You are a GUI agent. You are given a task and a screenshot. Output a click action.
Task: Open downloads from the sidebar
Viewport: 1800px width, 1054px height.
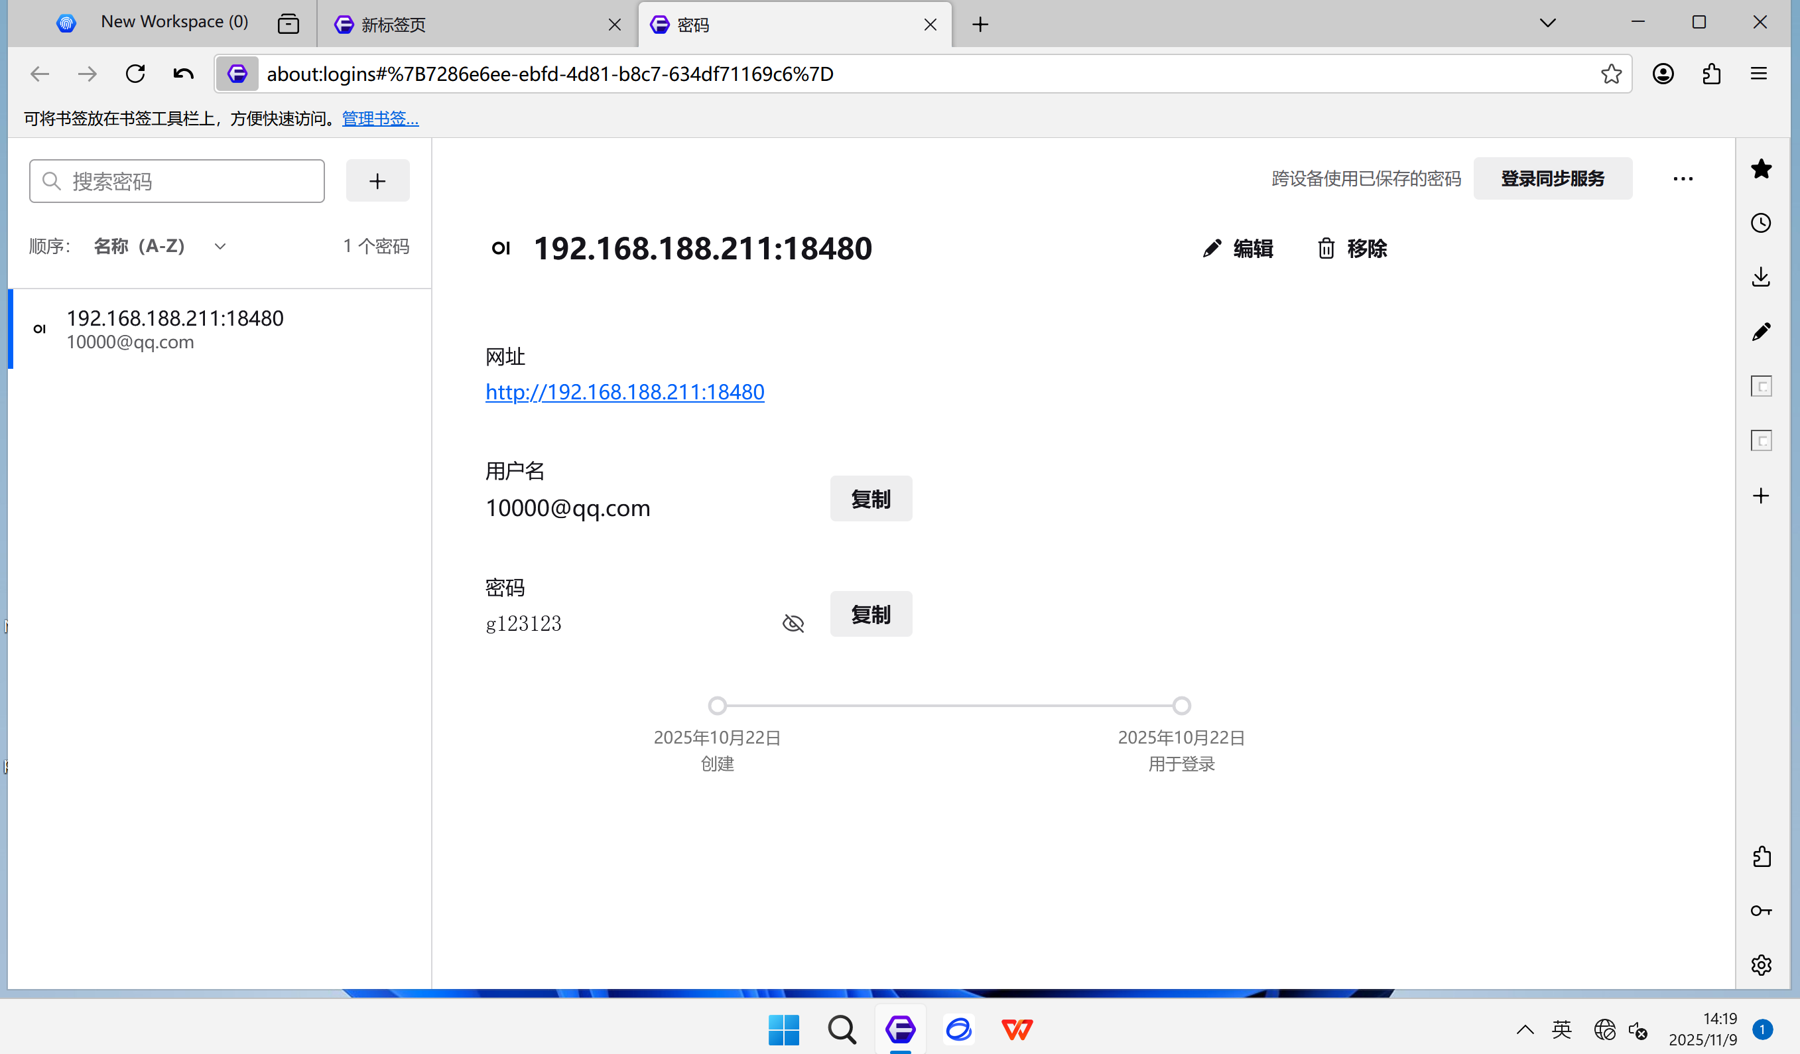click(x=1761, y=277)
